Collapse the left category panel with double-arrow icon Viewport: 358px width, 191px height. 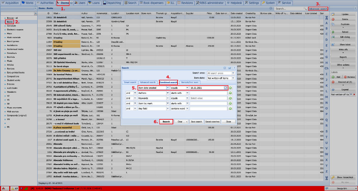[x=35, y=8]
